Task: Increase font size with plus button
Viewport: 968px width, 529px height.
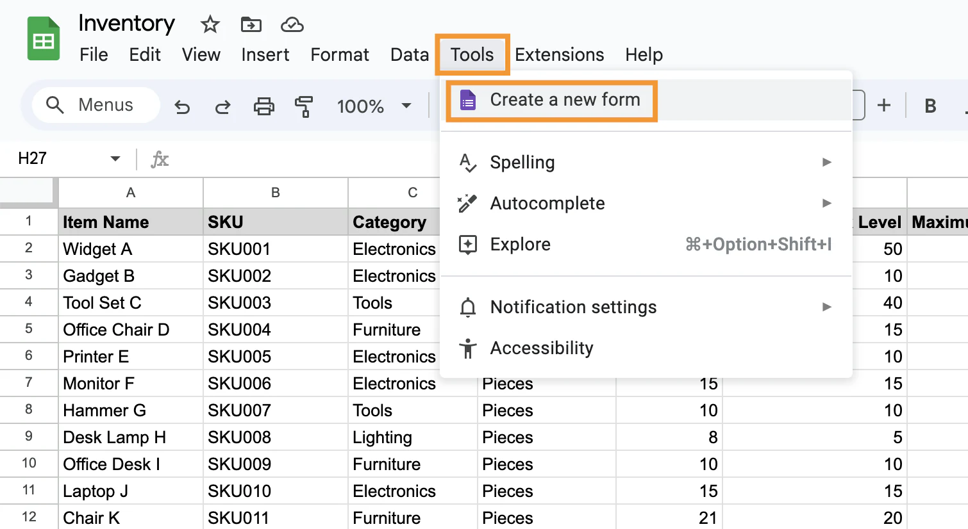Action: pos(884,105)
